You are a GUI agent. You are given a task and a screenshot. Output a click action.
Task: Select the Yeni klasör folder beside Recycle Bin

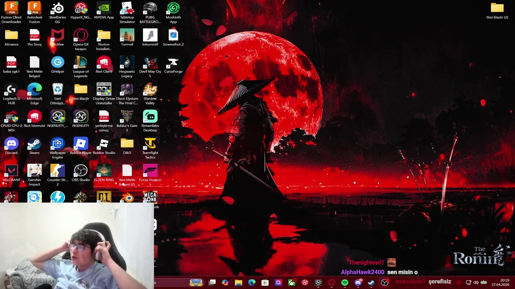coord(81,92)
